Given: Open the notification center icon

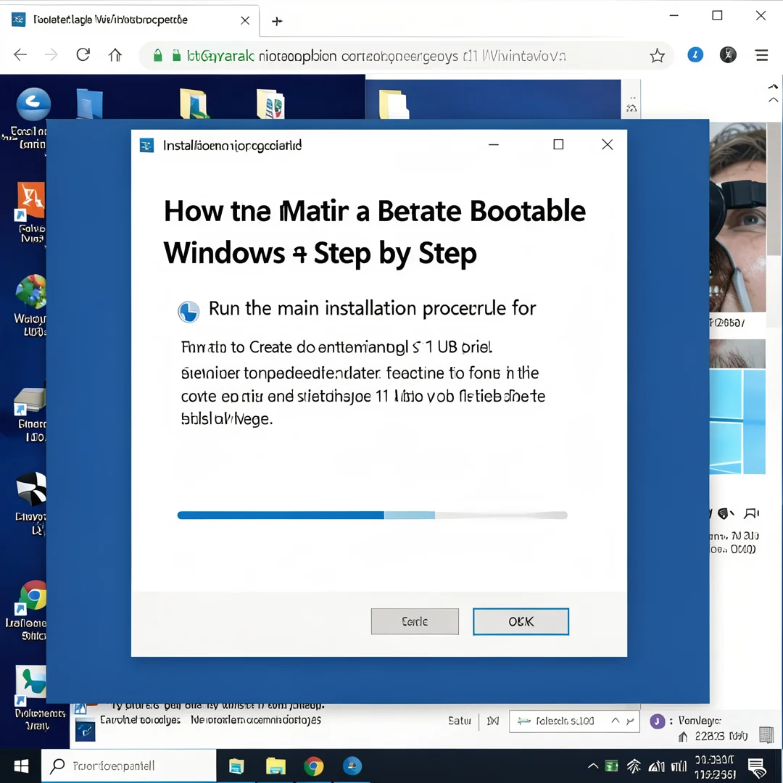Looking at the screenshot, I should click(x=757, y=768).
